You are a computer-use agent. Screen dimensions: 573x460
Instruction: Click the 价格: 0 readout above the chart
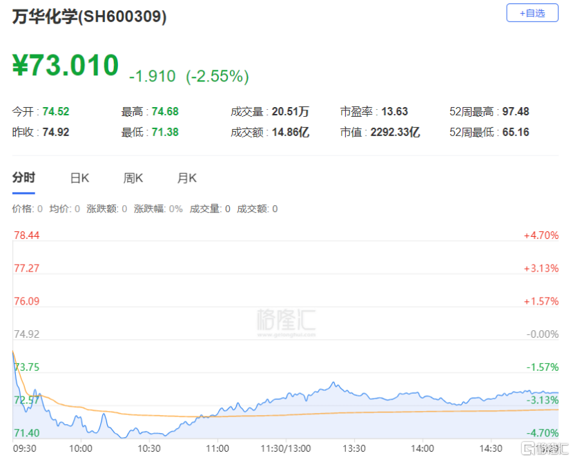click(28, 209)
